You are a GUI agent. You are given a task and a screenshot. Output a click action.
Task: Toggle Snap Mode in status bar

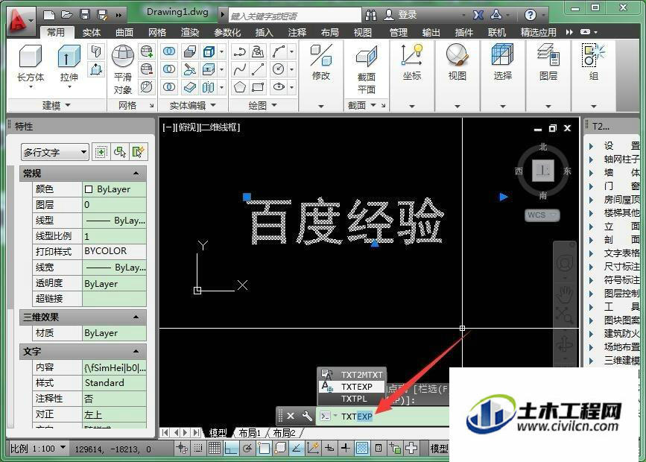click(x=198, y=448)
